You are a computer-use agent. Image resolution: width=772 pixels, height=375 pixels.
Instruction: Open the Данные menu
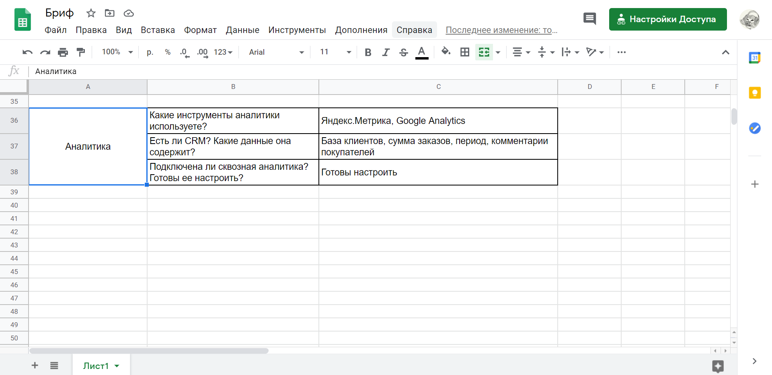pyautogui.click(x=242, y=30)
